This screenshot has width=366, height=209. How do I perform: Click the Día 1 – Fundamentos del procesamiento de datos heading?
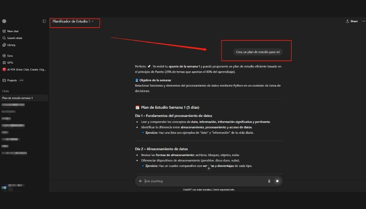point(174,115)
